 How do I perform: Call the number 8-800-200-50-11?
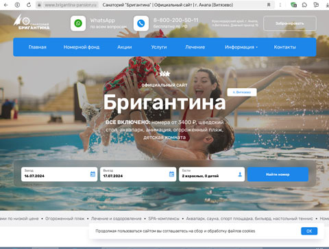175,20
